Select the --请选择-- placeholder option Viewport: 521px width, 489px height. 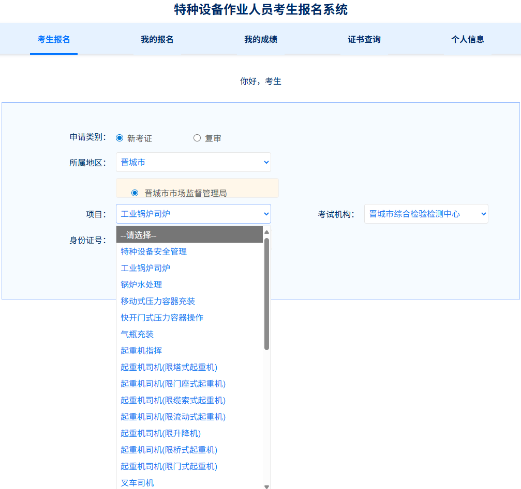[x=139, y=235]
